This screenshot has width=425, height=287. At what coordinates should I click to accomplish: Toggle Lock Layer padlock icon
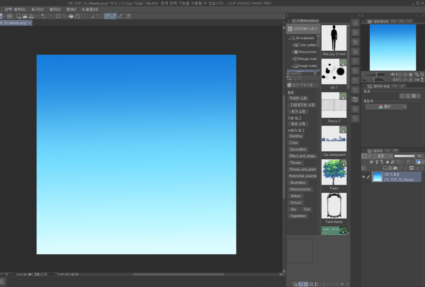pos(387,162)
